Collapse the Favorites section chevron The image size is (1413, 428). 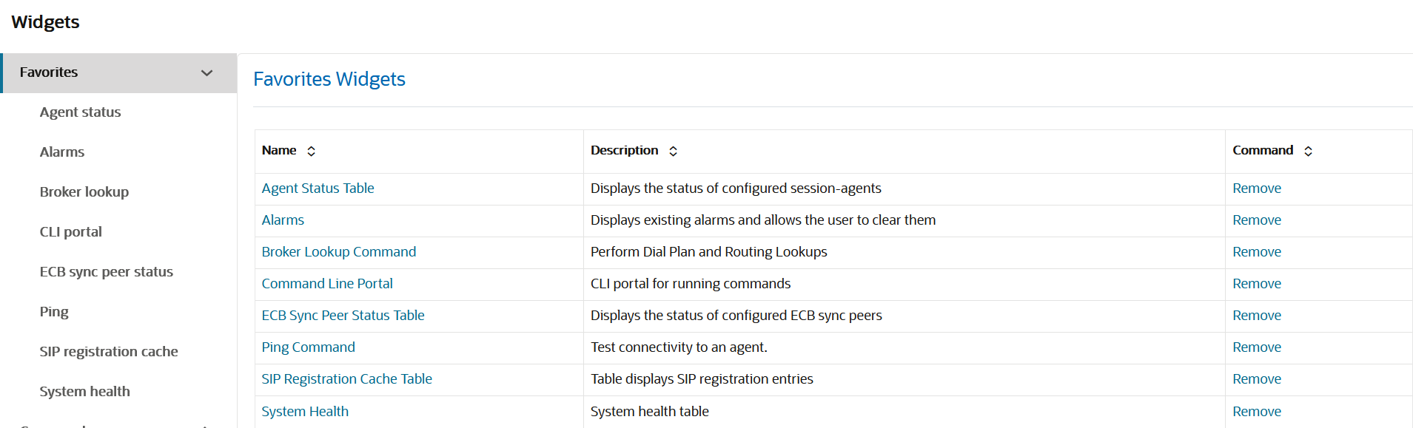(x=207, y=72)
